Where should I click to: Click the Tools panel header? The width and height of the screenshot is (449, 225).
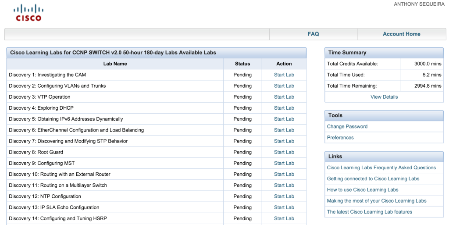click(x=384, y=115)
